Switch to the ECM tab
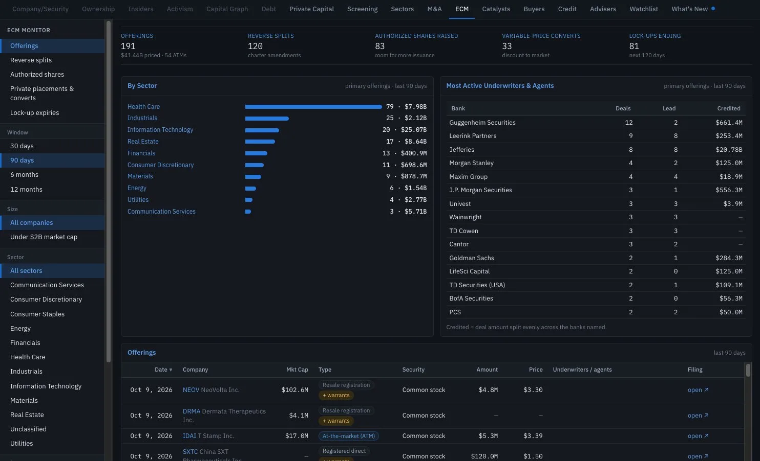Image resolution: width=760 pixels, height=461 pixels. (x=462, y=9)
